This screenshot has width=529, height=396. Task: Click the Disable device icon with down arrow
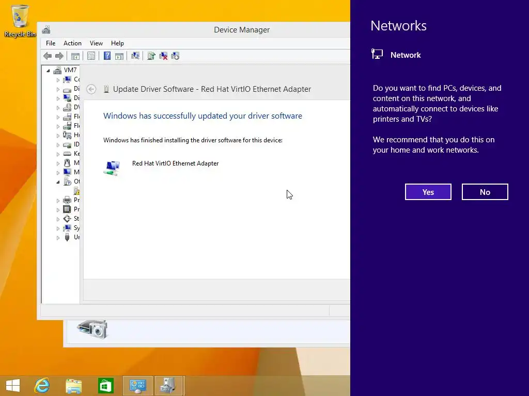click(x=175, y=56)
